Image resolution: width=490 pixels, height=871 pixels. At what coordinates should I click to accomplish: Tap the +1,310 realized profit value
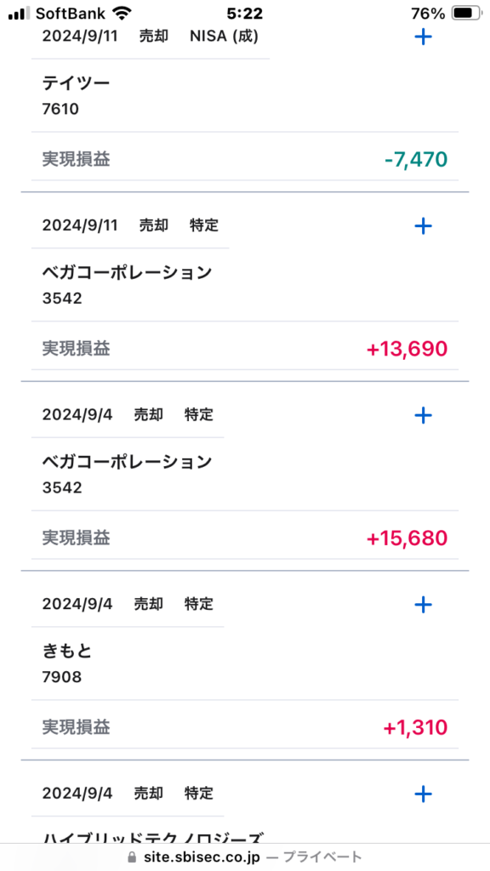click(415, 727)
